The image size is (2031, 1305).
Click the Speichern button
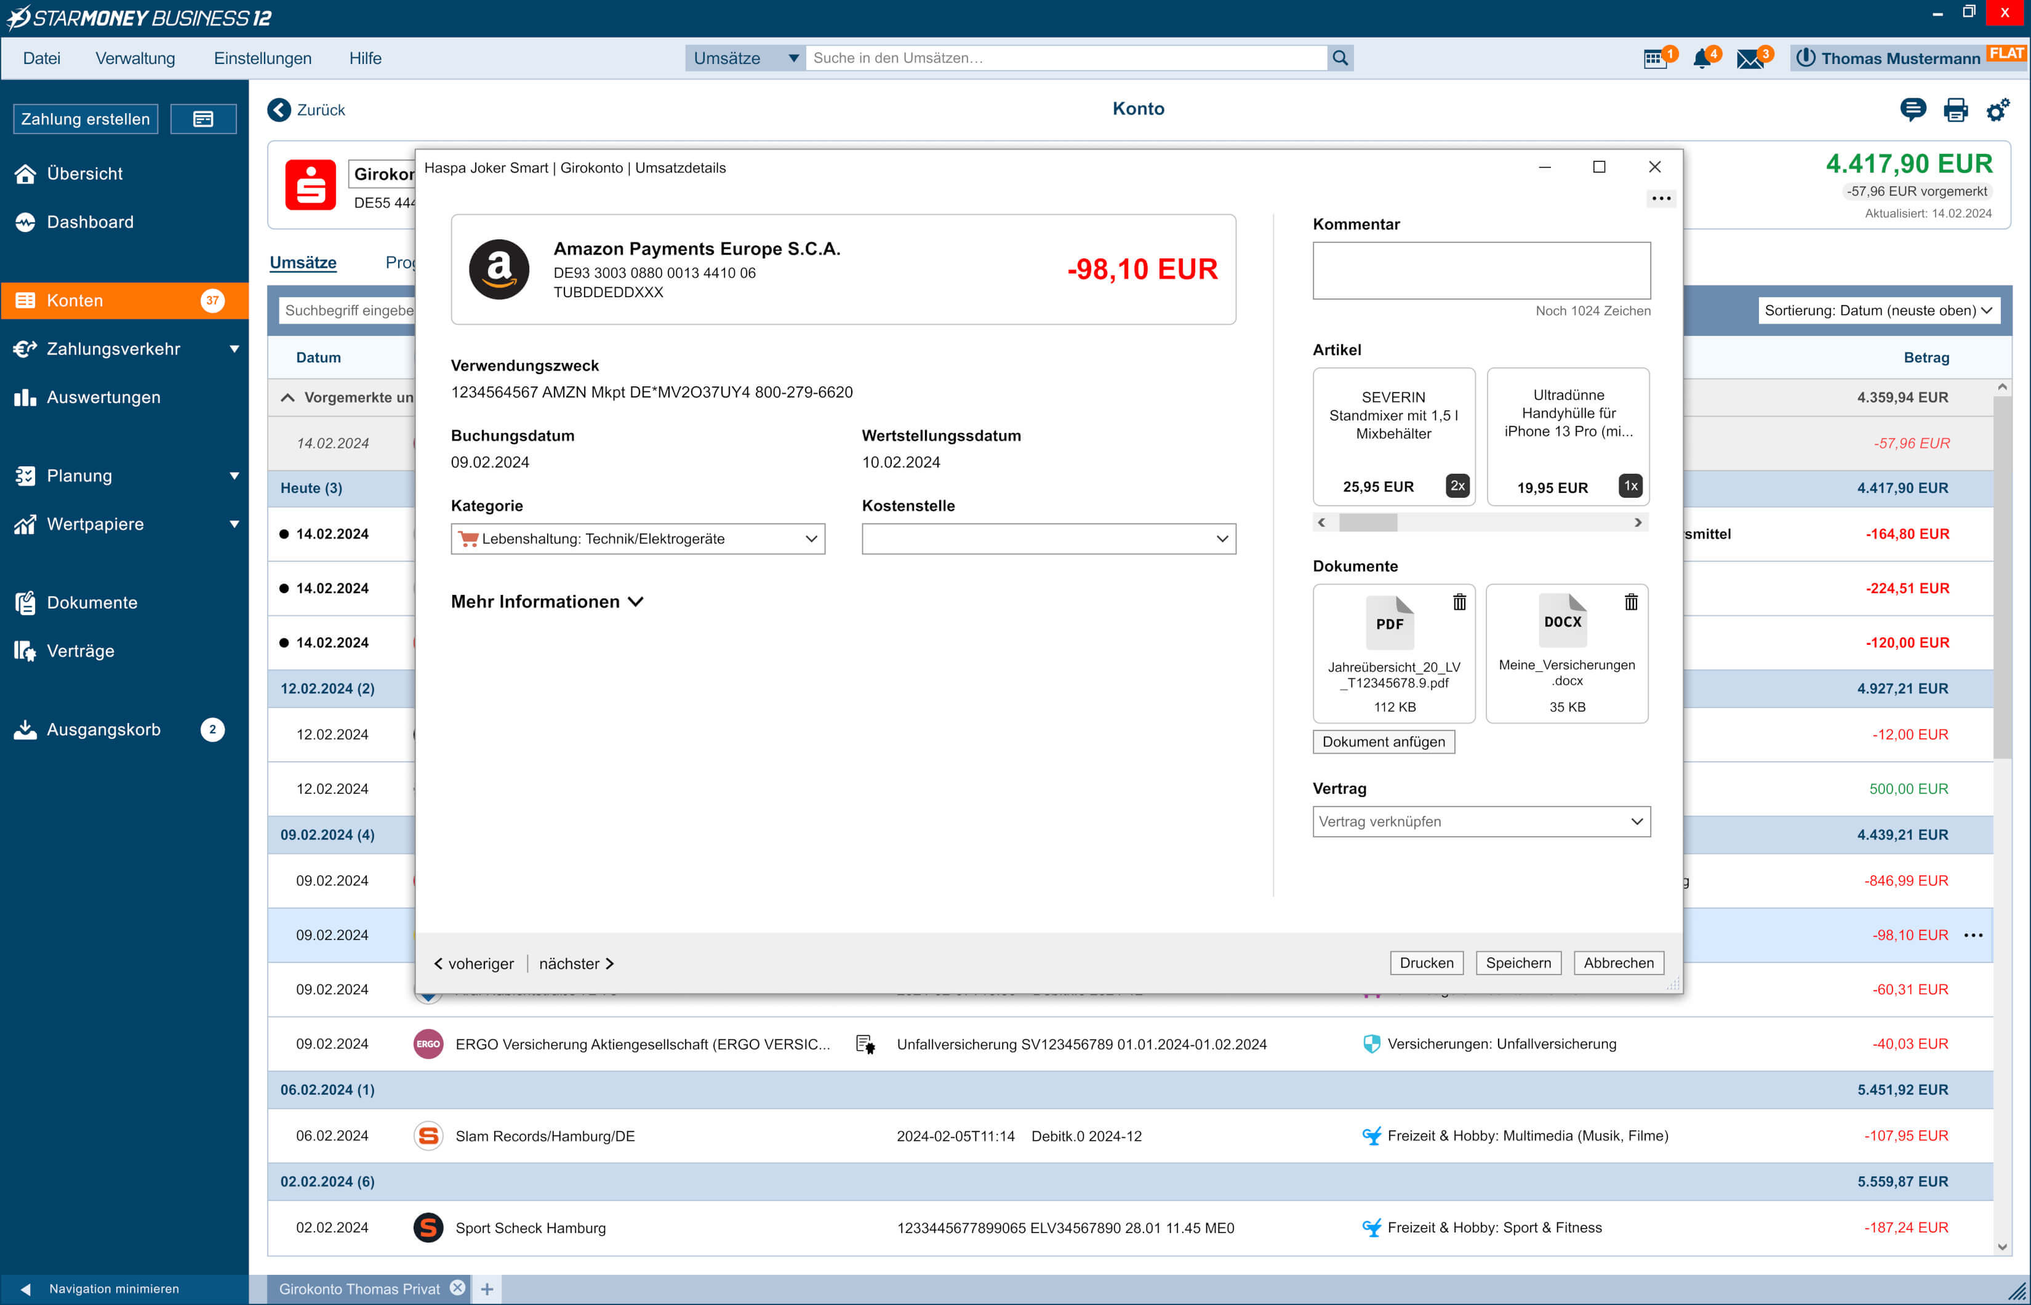click(1518, 963)
